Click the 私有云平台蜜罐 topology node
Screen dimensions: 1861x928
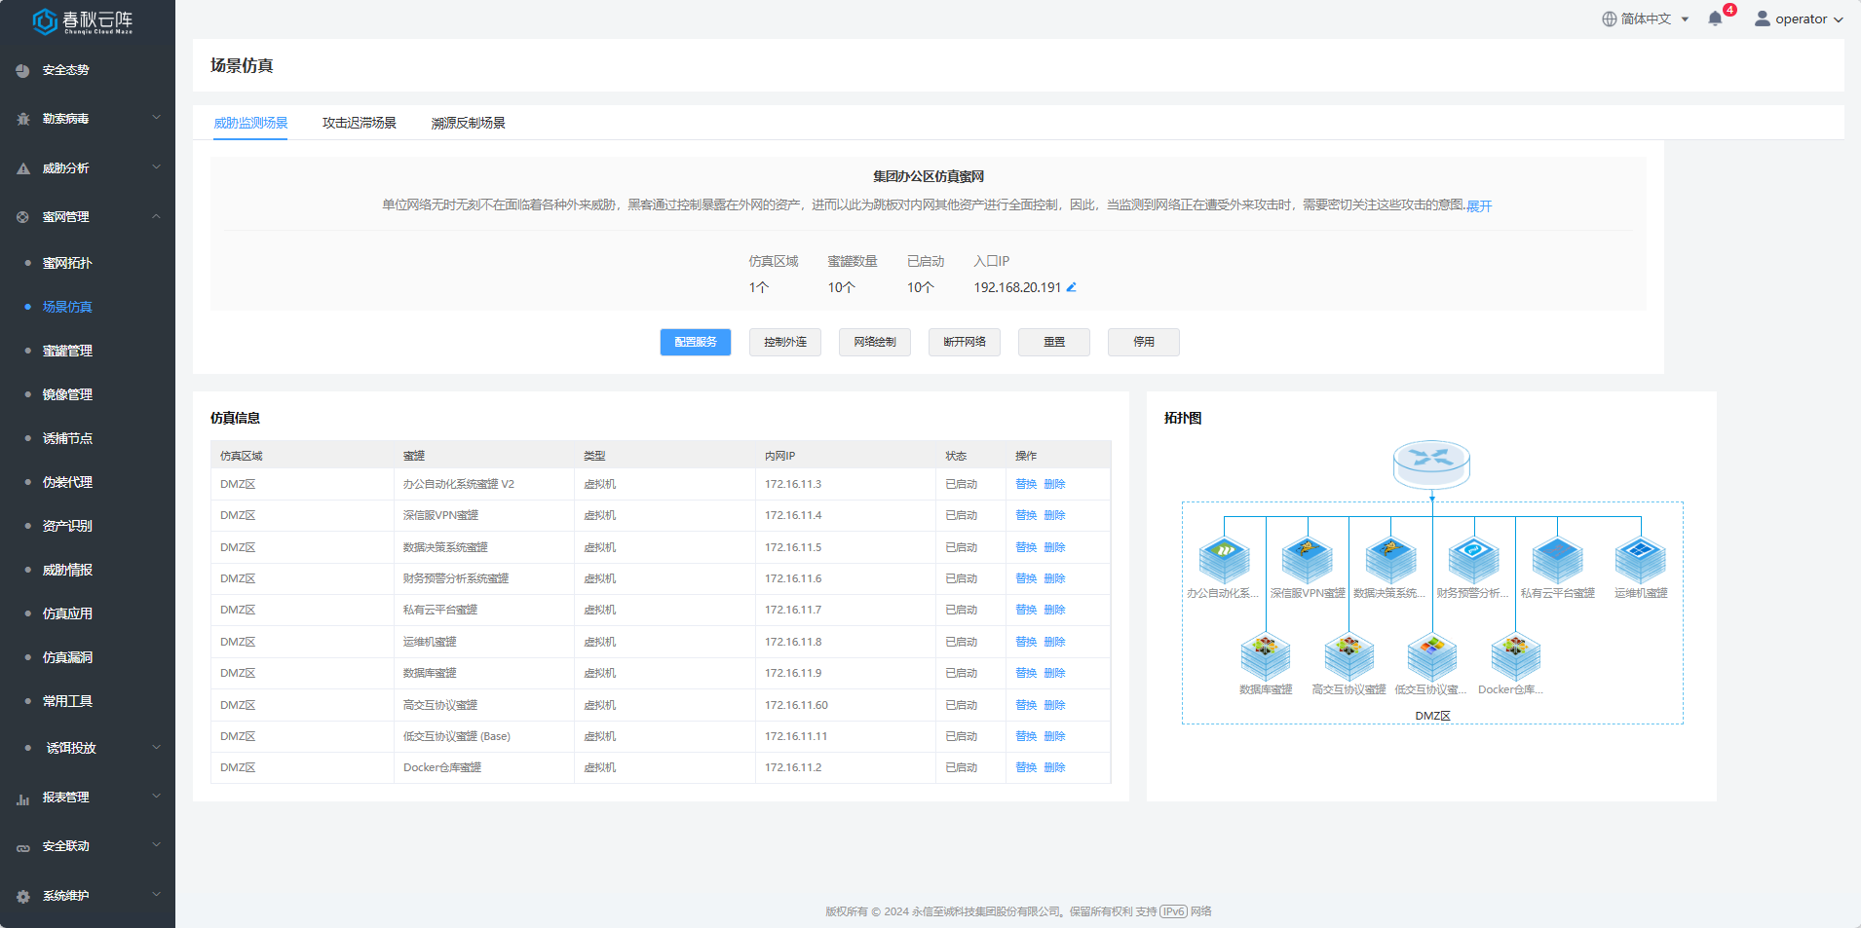1557,561
